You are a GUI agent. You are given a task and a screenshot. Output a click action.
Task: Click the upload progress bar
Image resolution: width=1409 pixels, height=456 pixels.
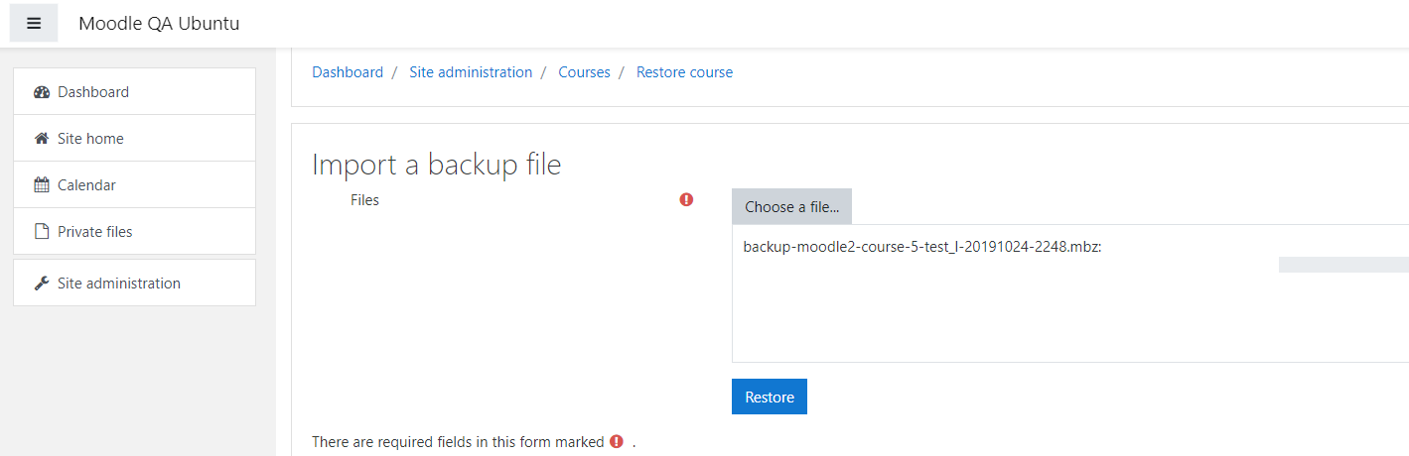[1343, 265]
